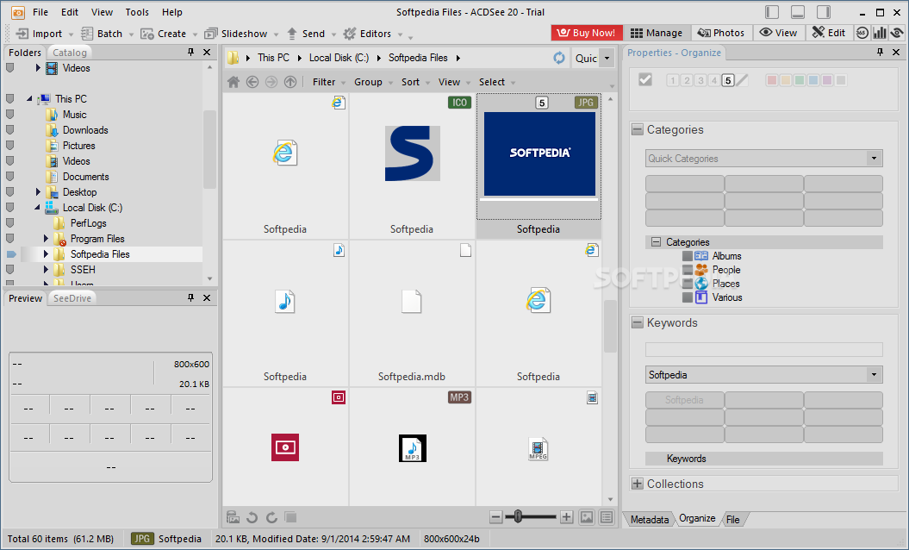Switch to Photos mode
This screenshot has width=909, height=550.
point(720,33)
